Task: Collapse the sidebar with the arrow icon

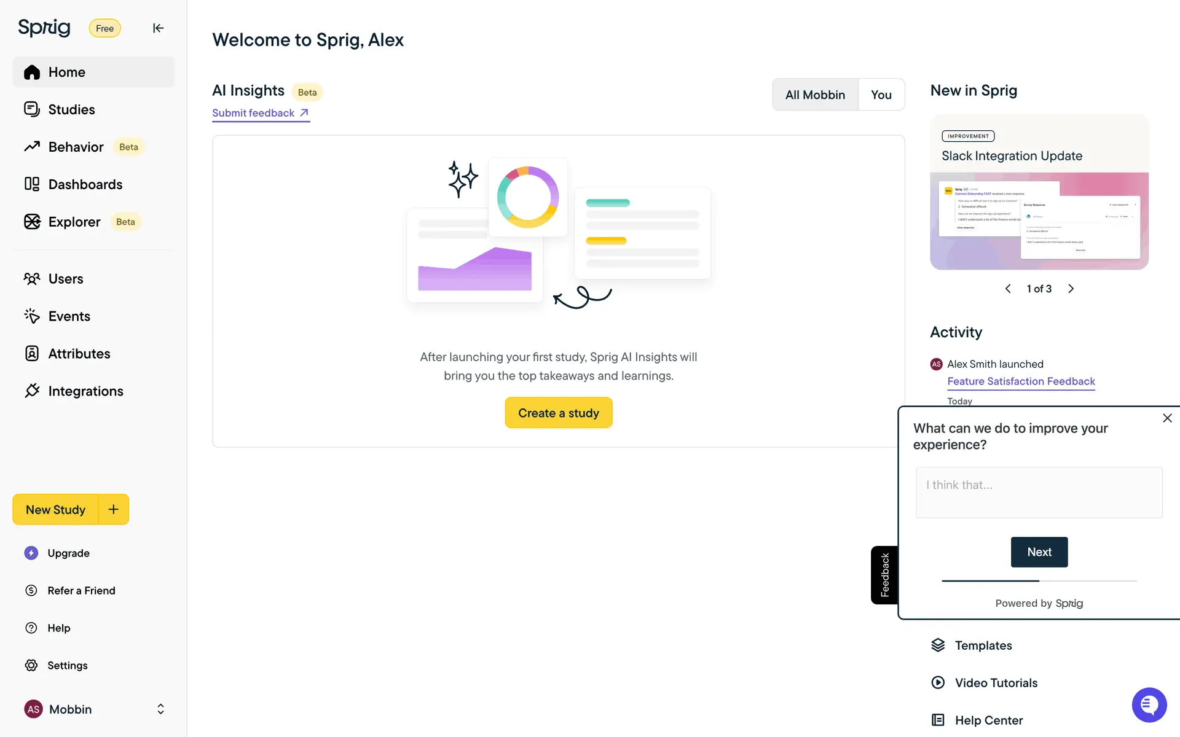Action: (x=158, y=28)
